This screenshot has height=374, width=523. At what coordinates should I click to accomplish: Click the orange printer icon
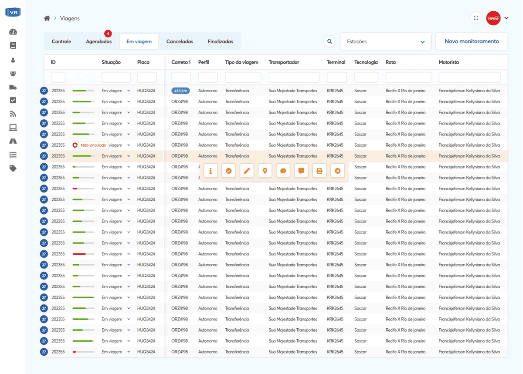(319, 171)
